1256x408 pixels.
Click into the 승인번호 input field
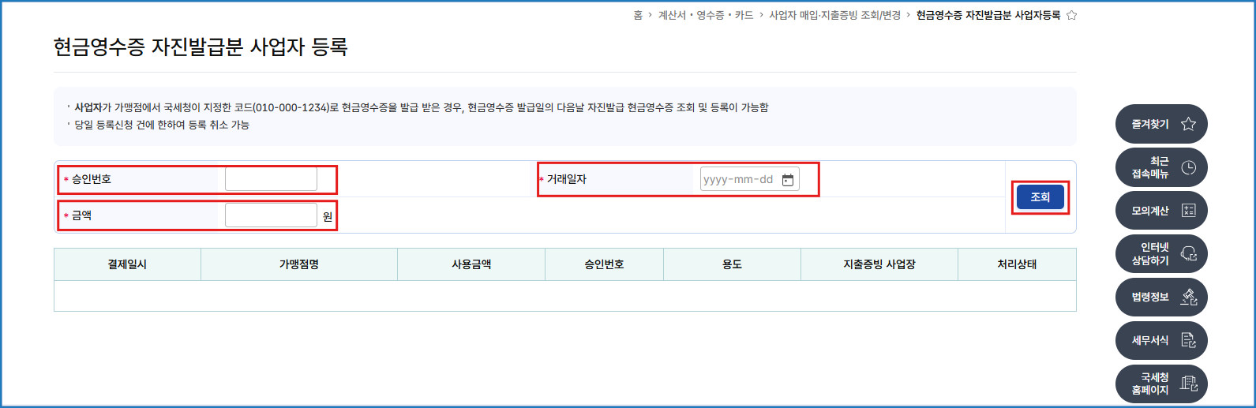[271, 179]
